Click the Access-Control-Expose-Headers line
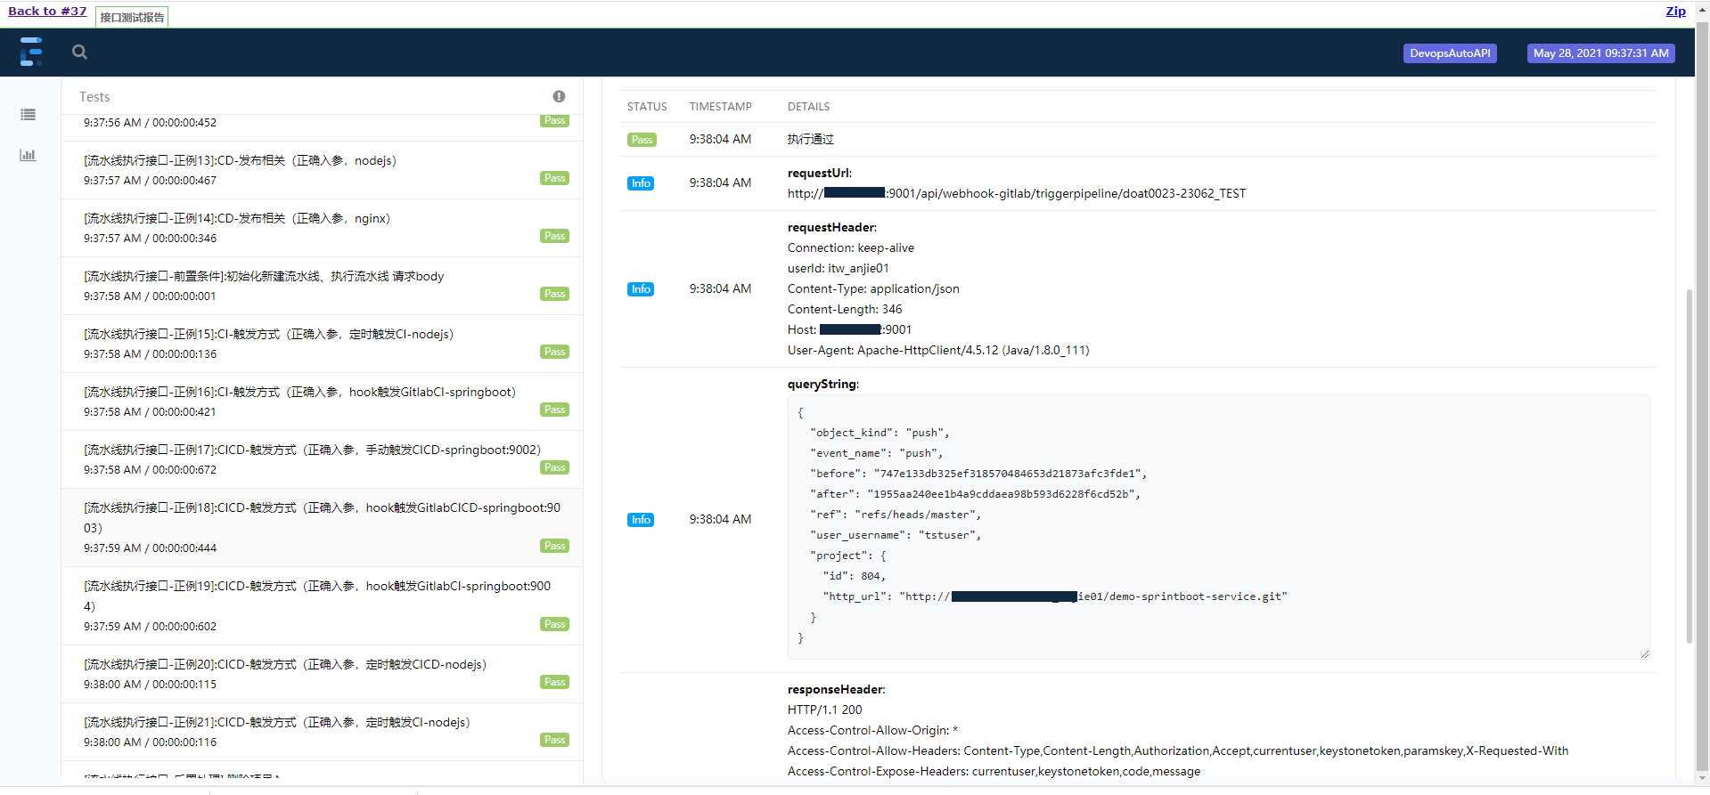 [994, 771]
